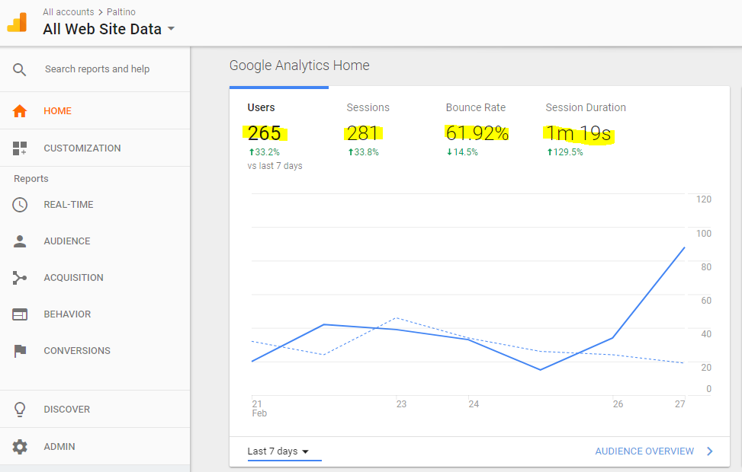Click the Home house icon
Screen dimensions: 742x472
tap(20, 111)
